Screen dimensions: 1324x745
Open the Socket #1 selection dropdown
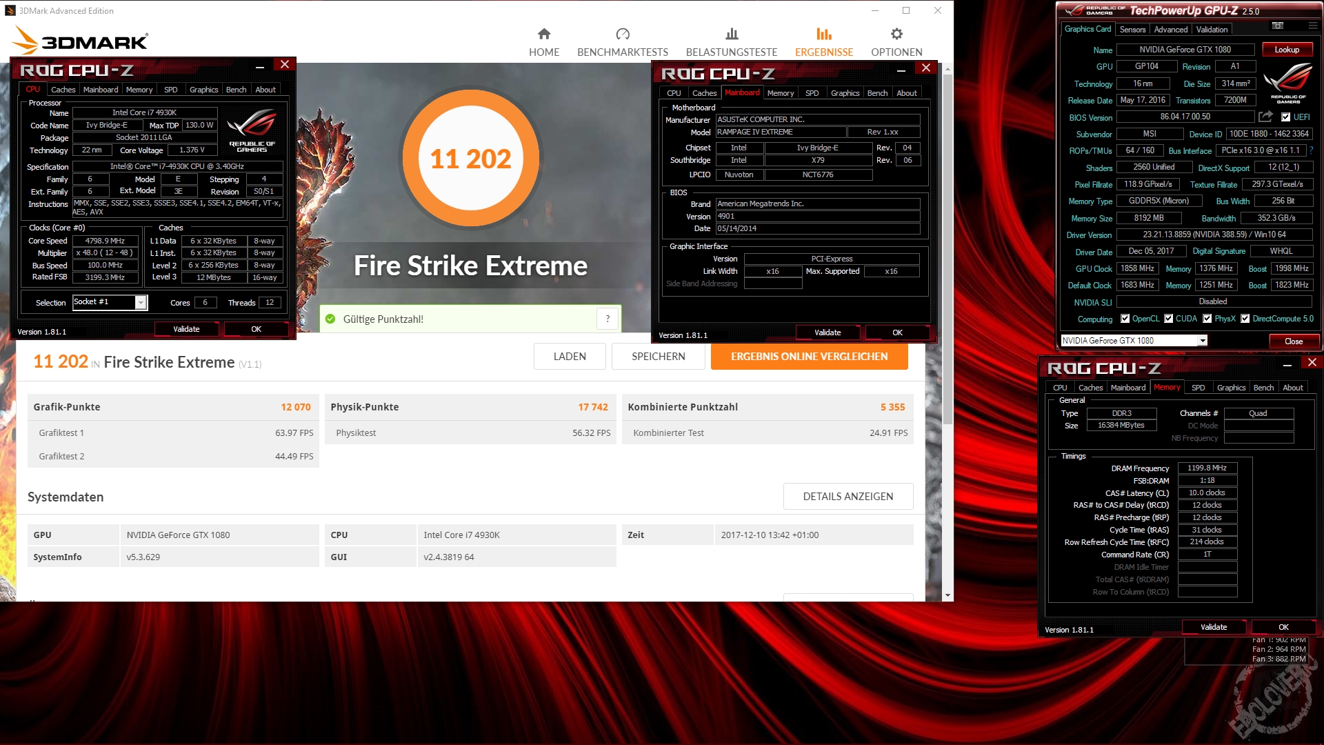110,302
